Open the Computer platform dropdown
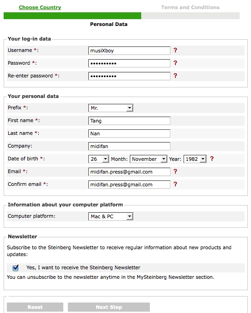Viewport: 251px width, 313px height. [x=111, y=216]
